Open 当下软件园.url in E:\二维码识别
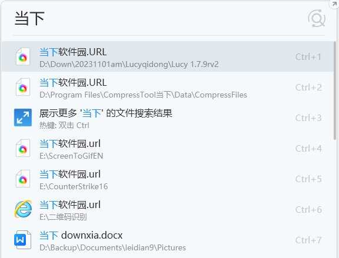Image resolution: width=339 pixels, height=258 pixels. [x=168, y=209]
